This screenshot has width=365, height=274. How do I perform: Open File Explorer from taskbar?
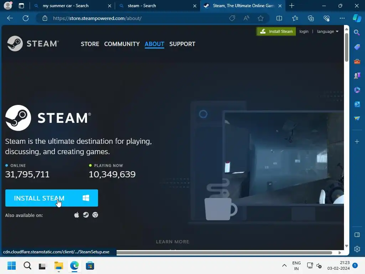(x=59, y=265)
